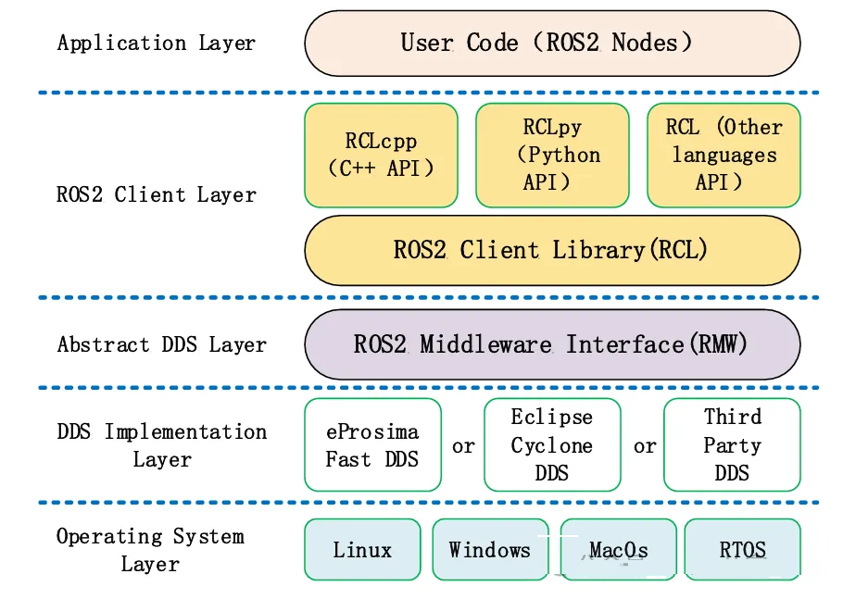Select the RCLcpp (C++ API) block
This screenshot has height=599, width=843.
pos(381,155)
